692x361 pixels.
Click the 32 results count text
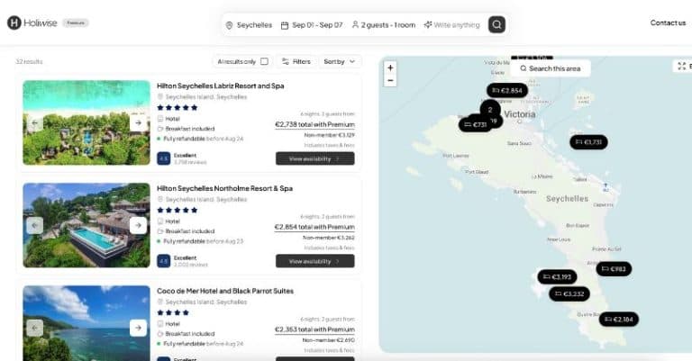click(29, 62)
